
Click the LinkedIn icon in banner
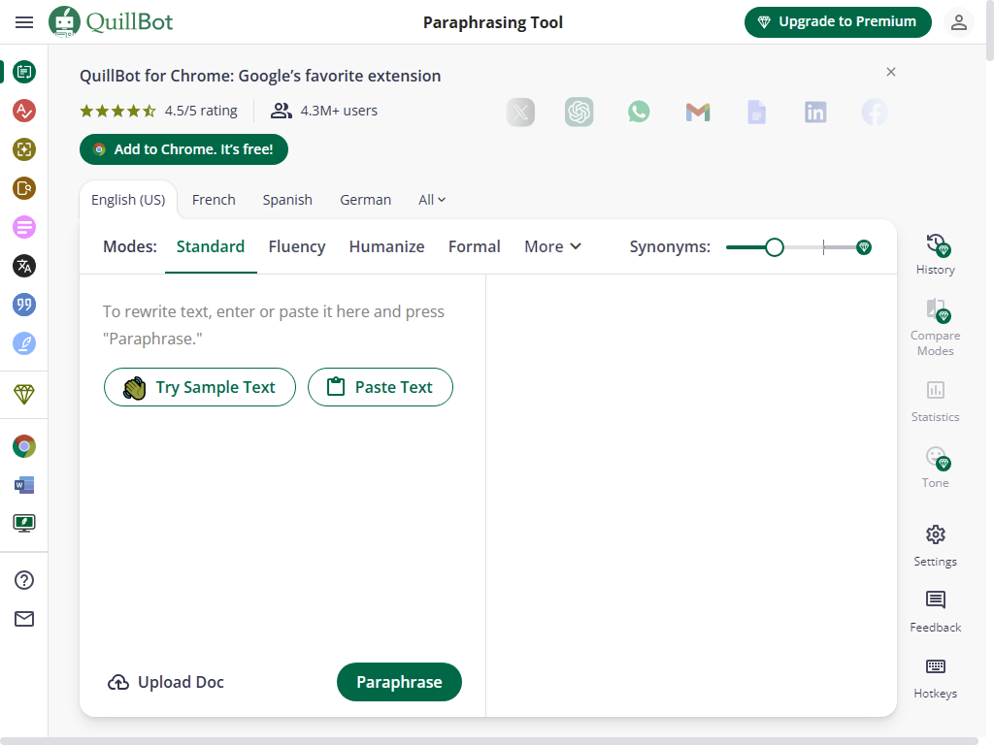click(x=815, y=113)
